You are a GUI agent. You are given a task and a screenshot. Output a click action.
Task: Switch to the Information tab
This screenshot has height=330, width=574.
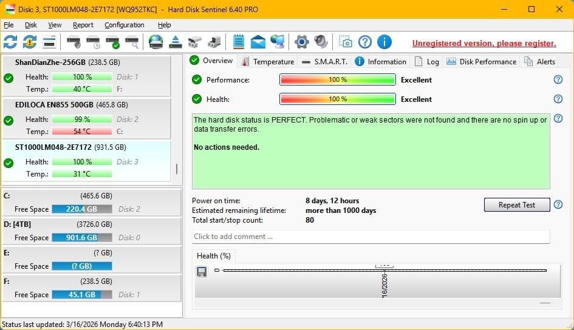click(x=381, y=62)
